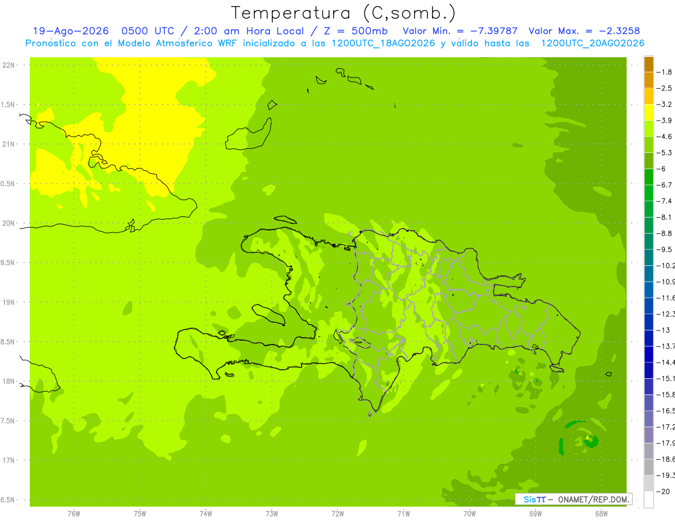The height and width of the screenshot is (521, 675).
Task: Select the "-13" legend value
Action: click(664, 330)
